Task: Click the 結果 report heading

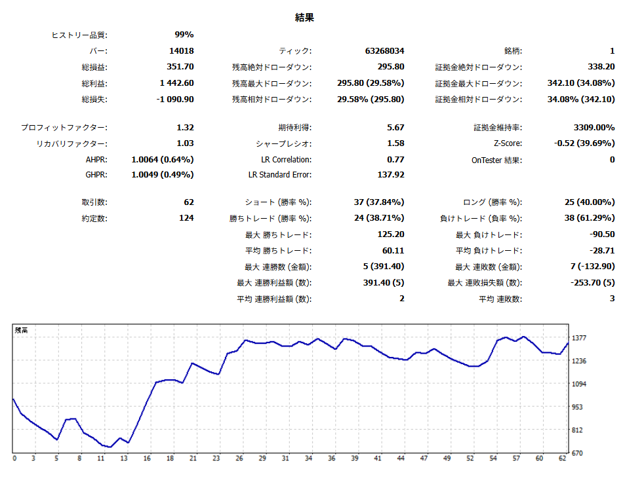Action: click(x=304, y=18)
